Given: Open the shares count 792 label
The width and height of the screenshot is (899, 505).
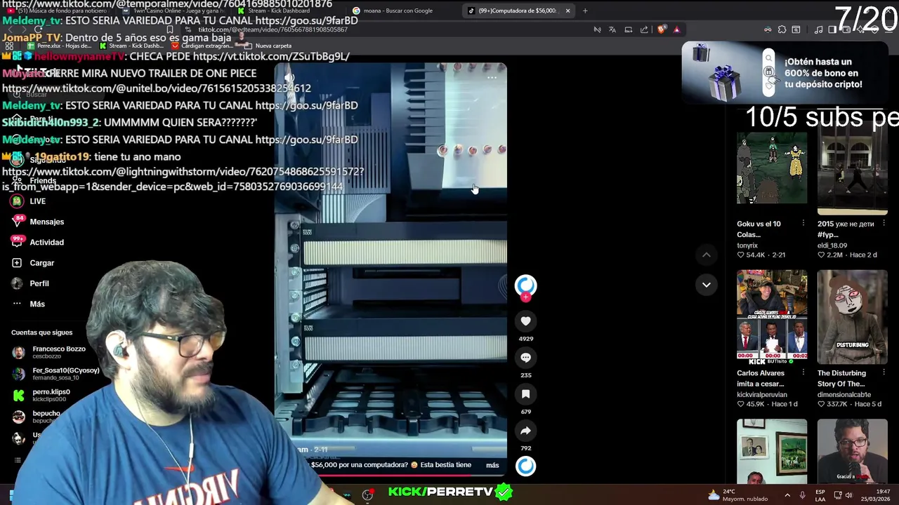Looking at the screenshot, I should (525, 448).
